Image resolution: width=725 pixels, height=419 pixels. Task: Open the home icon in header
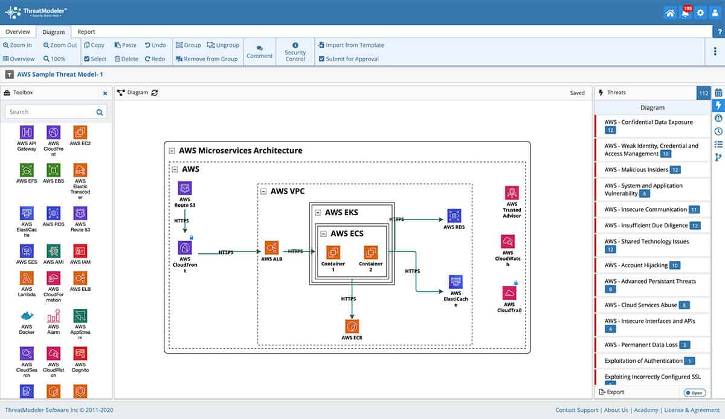click(x=669, y=12)
